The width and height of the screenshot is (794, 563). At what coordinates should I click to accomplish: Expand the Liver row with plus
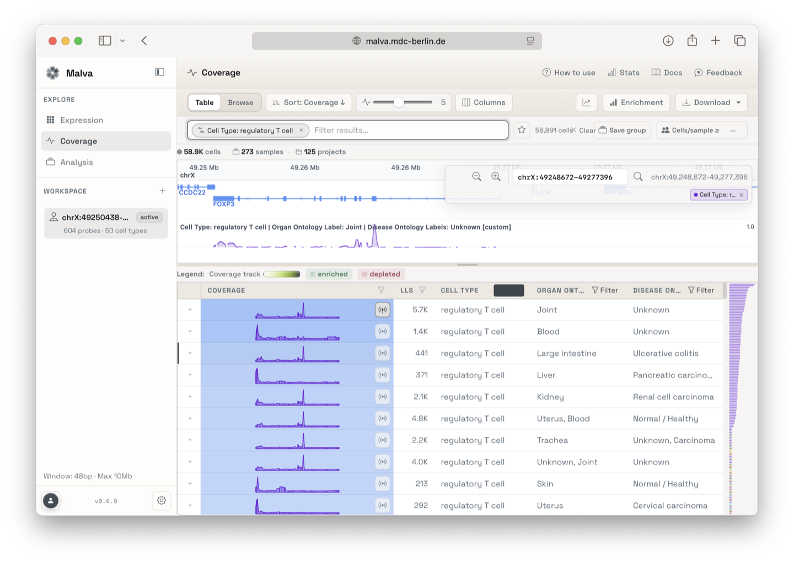pyautogui.click(x=190, y=375)
